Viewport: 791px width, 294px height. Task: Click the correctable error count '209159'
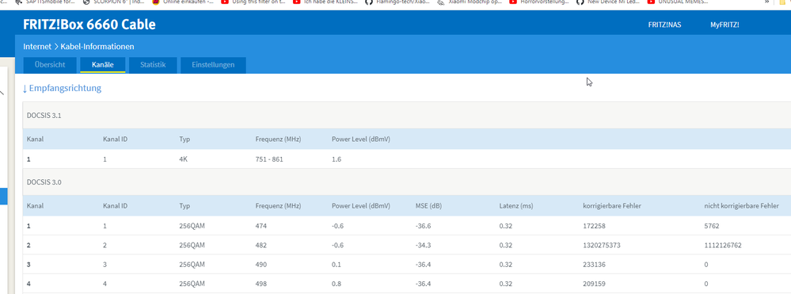tap(594, 284)
